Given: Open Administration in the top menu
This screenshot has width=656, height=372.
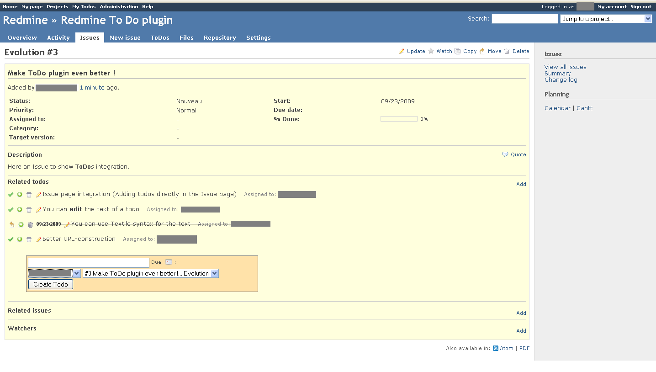Looking at the screenshot, I should click(x=119, y=7).
